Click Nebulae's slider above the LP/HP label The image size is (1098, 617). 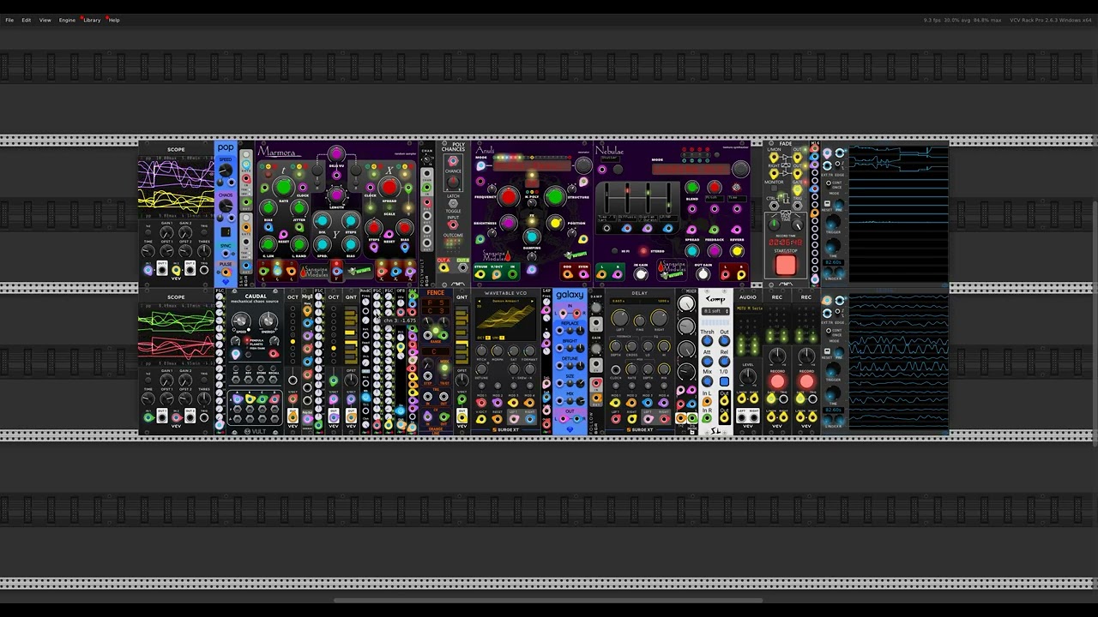[668, 199]
